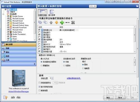140x102 pixels.
Task: Toggle the 卷起窗口 action checkbox
Action: point(39,32)
